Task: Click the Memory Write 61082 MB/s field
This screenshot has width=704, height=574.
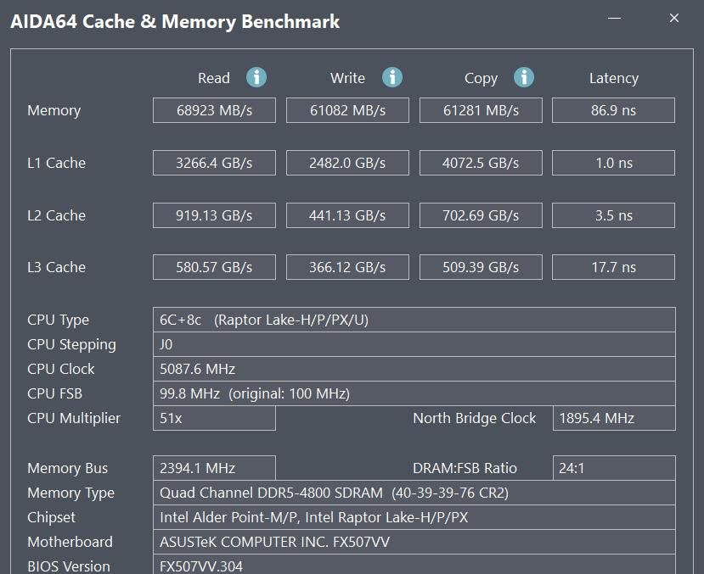Action: click(x=347, y=110)
